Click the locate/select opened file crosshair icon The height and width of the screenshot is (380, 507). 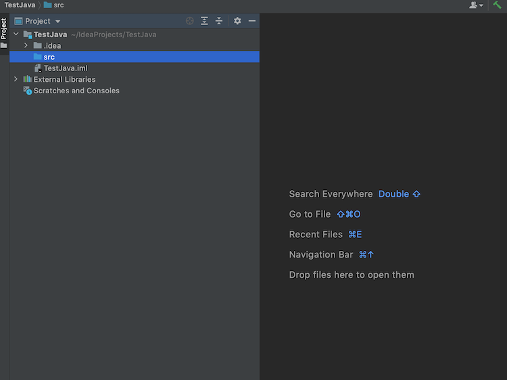tap(190, 21)
